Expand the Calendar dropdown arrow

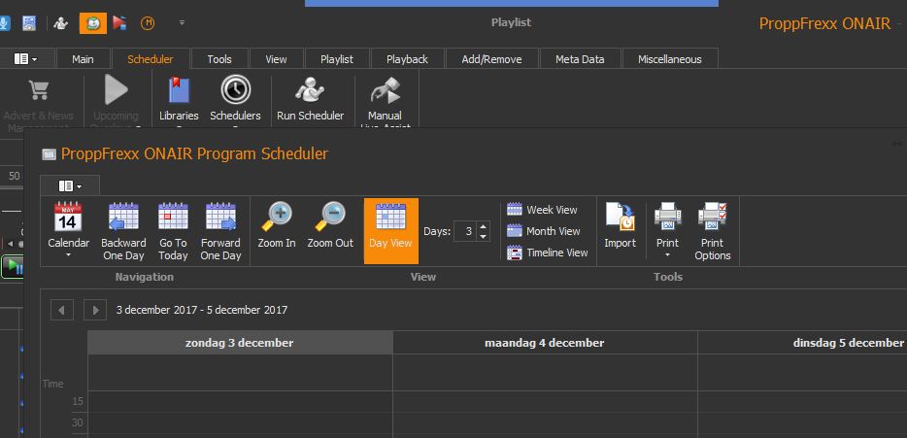(x=68, y=255)
